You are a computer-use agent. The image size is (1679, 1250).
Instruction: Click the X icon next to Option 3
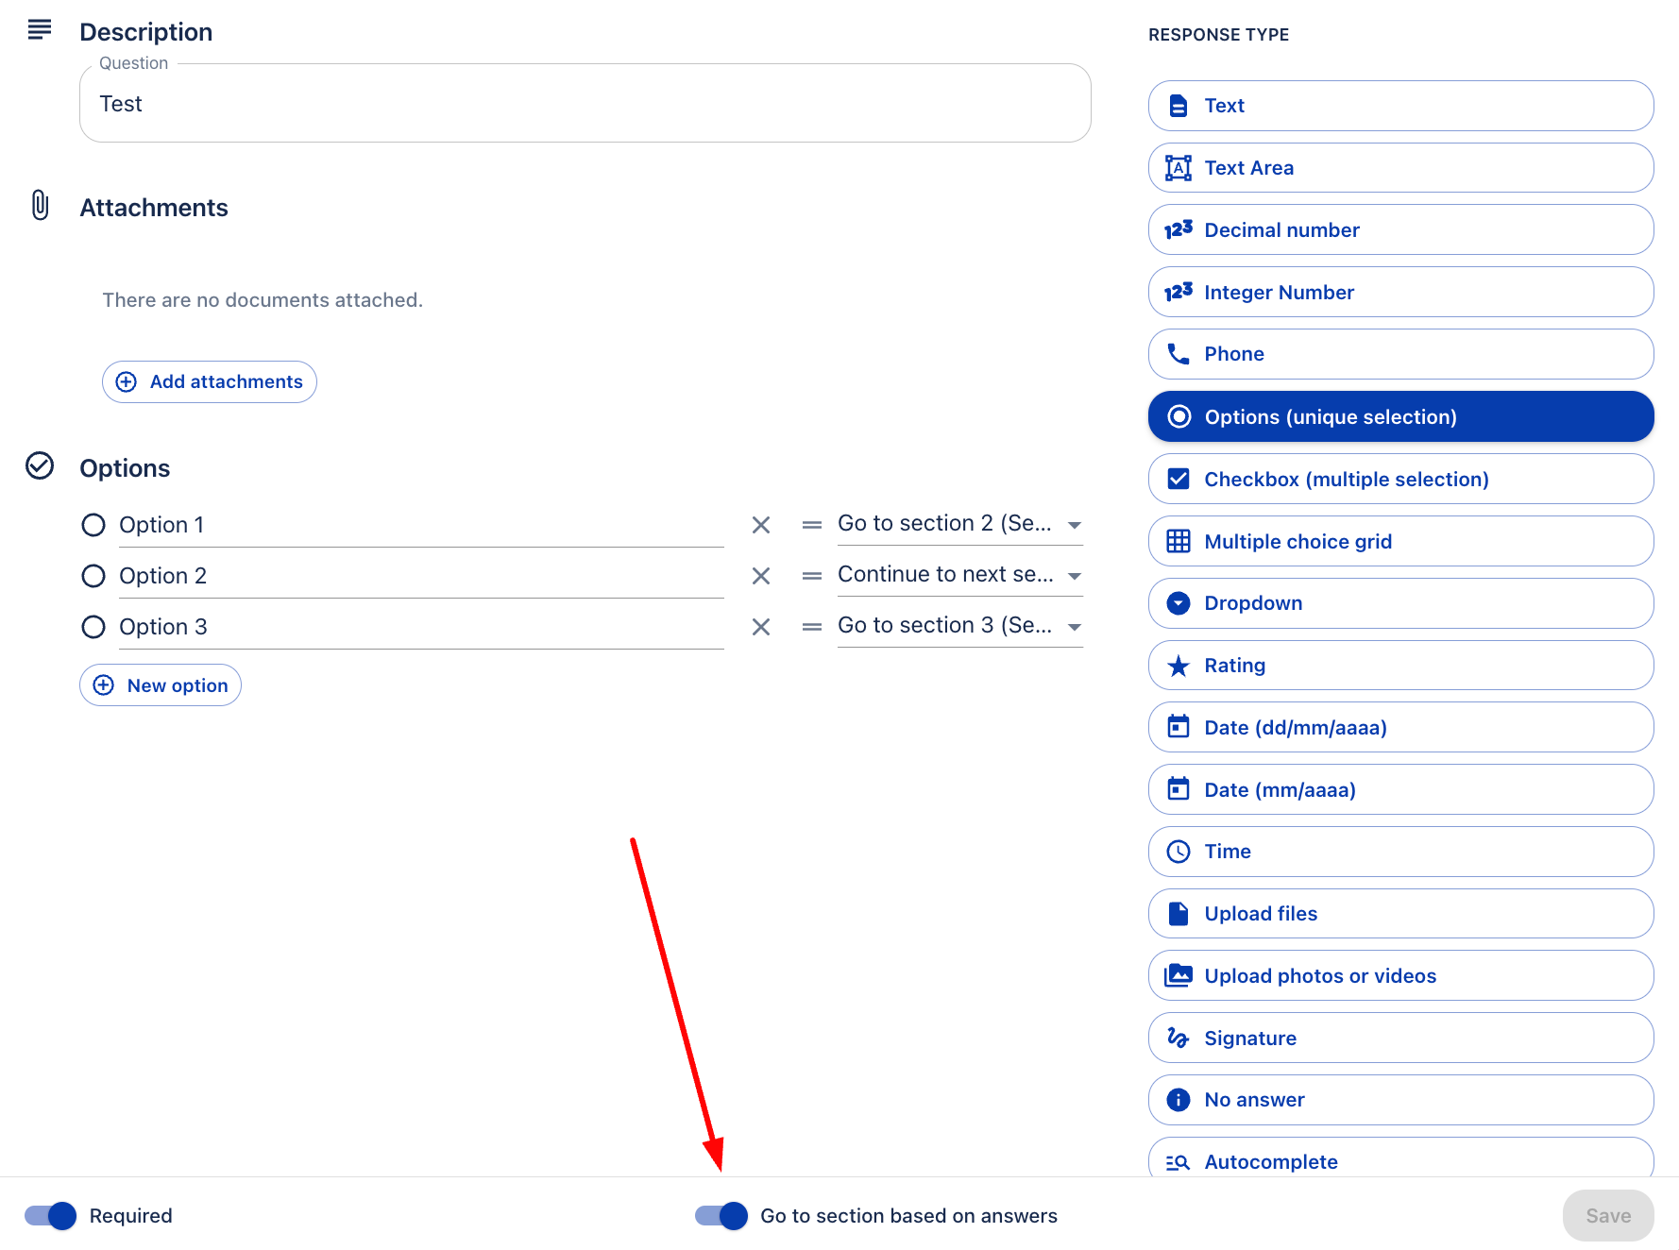761,627
